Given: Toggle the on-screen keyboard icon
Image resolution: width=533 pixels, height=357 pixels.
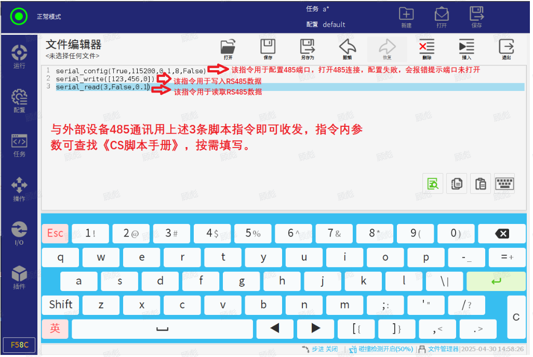Looking at the screenshot, I should click(504, 183).
